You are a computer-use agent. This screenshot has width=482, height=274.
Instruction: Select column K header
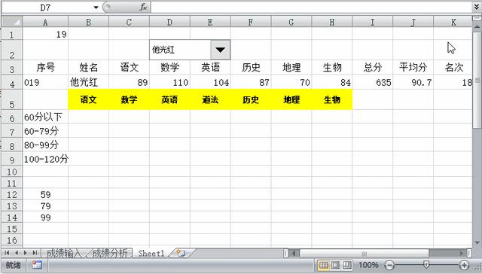pos(453,22)
